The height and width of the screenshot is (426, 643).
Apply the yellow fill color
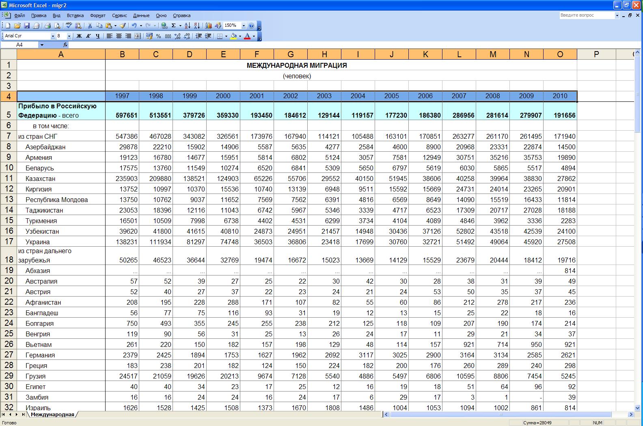click(x=233, y=36)
